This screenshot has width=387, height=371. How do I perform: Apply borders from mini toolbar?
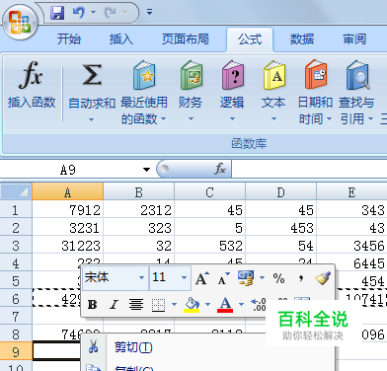[158, 305]
